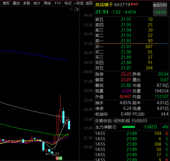
Task: Open F10 company information
Action: (58, 3)
